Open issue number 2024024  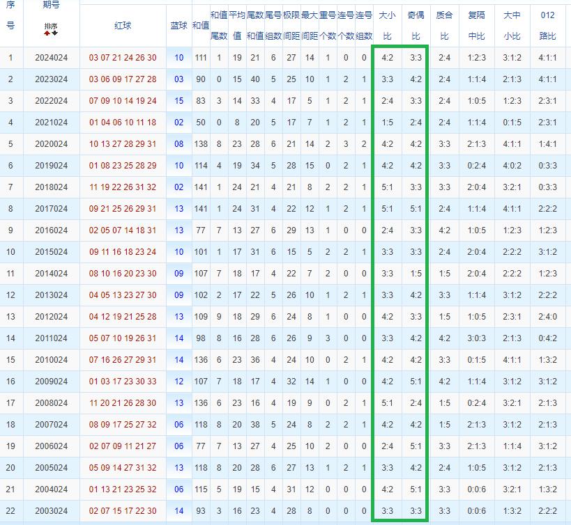pos(51,58)
